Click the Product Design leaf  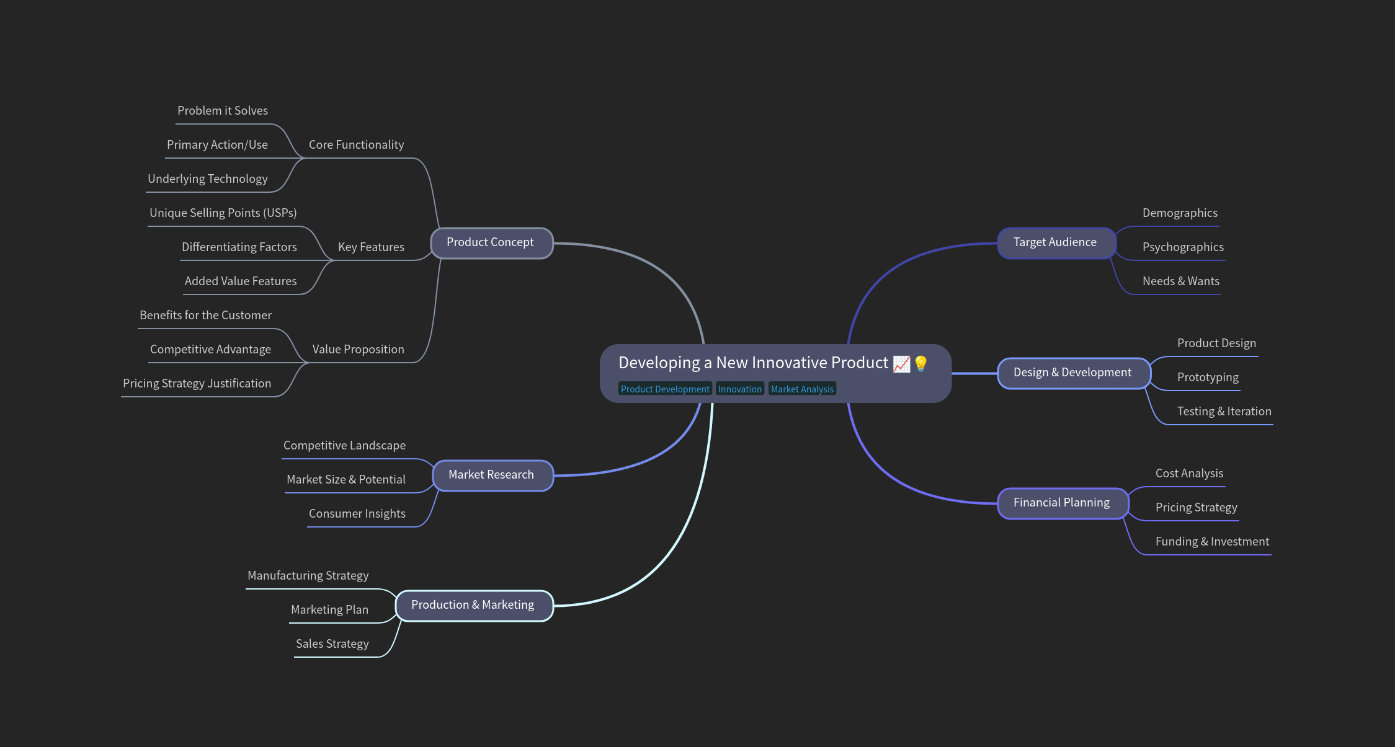pos(1216,343)
